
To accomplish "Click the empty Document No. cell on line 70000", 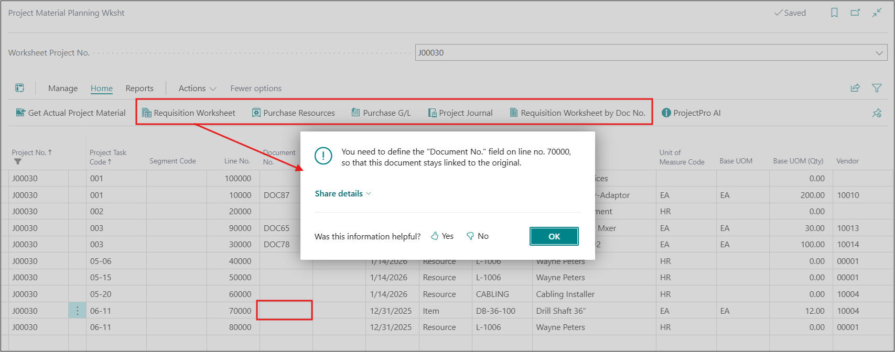I will pos(284,311).
